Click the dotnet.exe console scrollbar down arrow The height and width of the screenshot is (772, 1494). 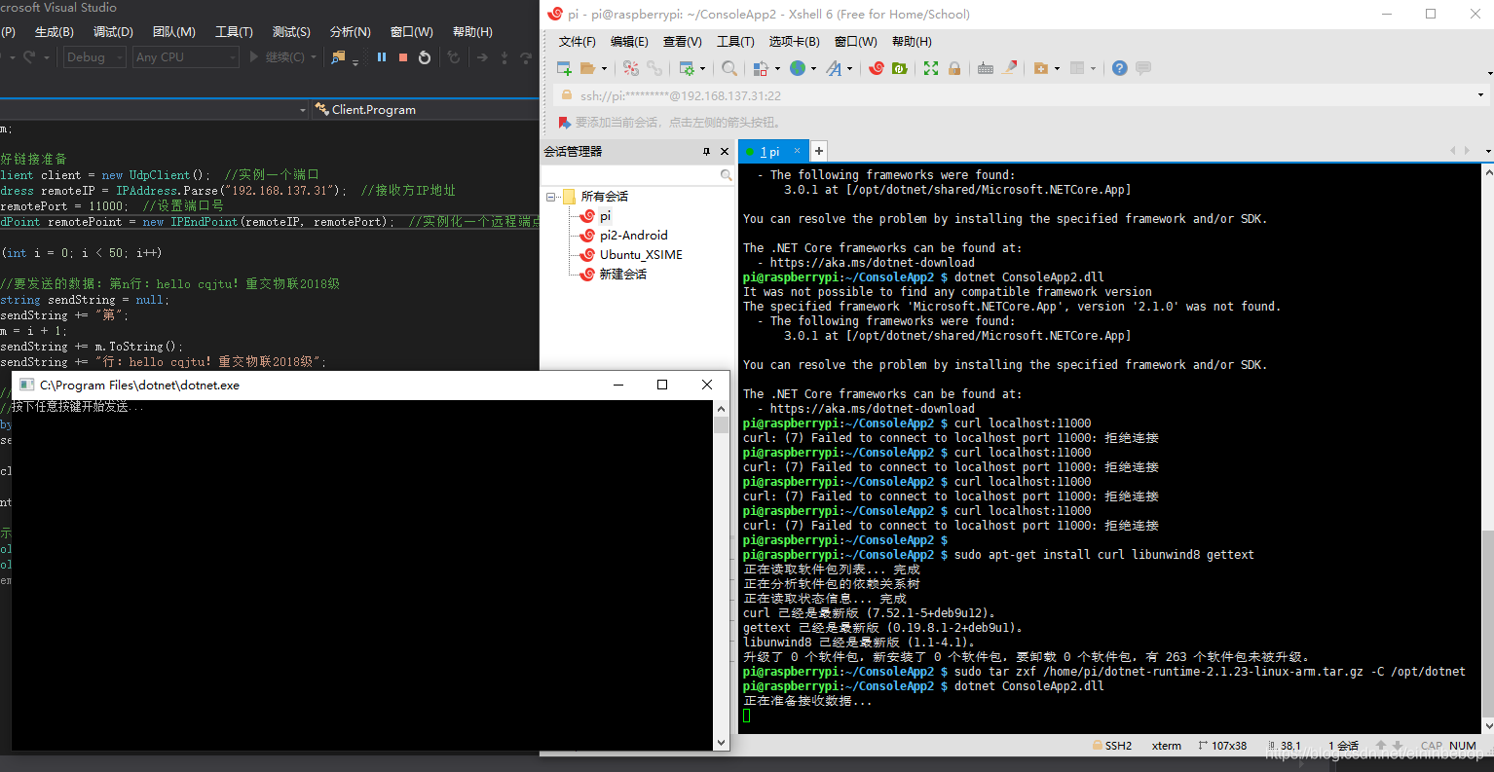(721, 743)
